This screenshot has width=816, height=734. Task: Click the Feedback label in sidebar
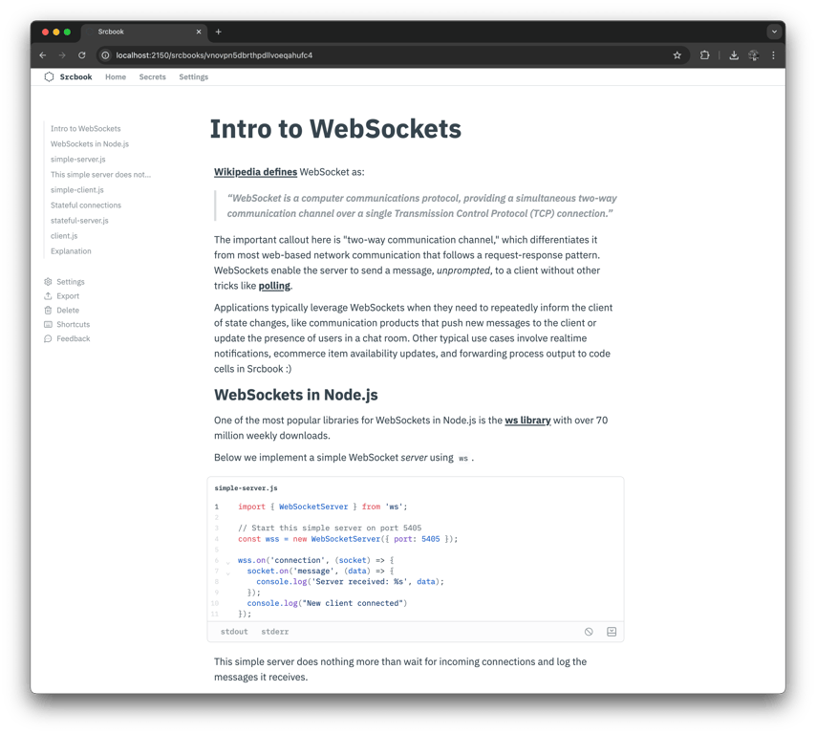click(x=74, y=338)
